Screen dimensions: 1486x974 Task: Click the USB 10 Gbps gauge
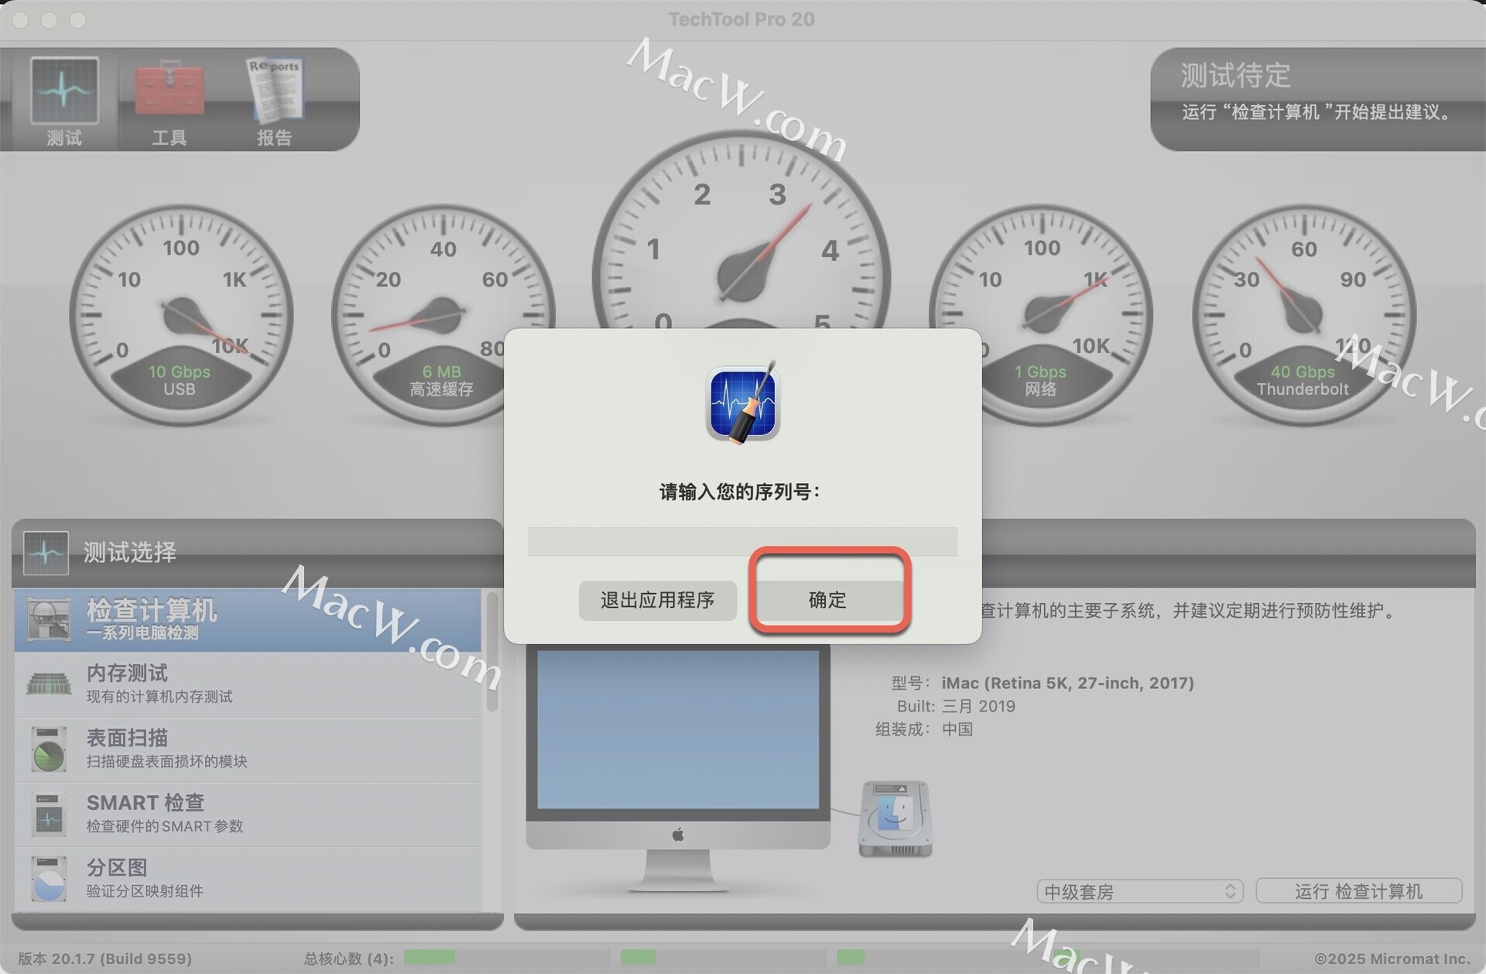tap(180, 315)
